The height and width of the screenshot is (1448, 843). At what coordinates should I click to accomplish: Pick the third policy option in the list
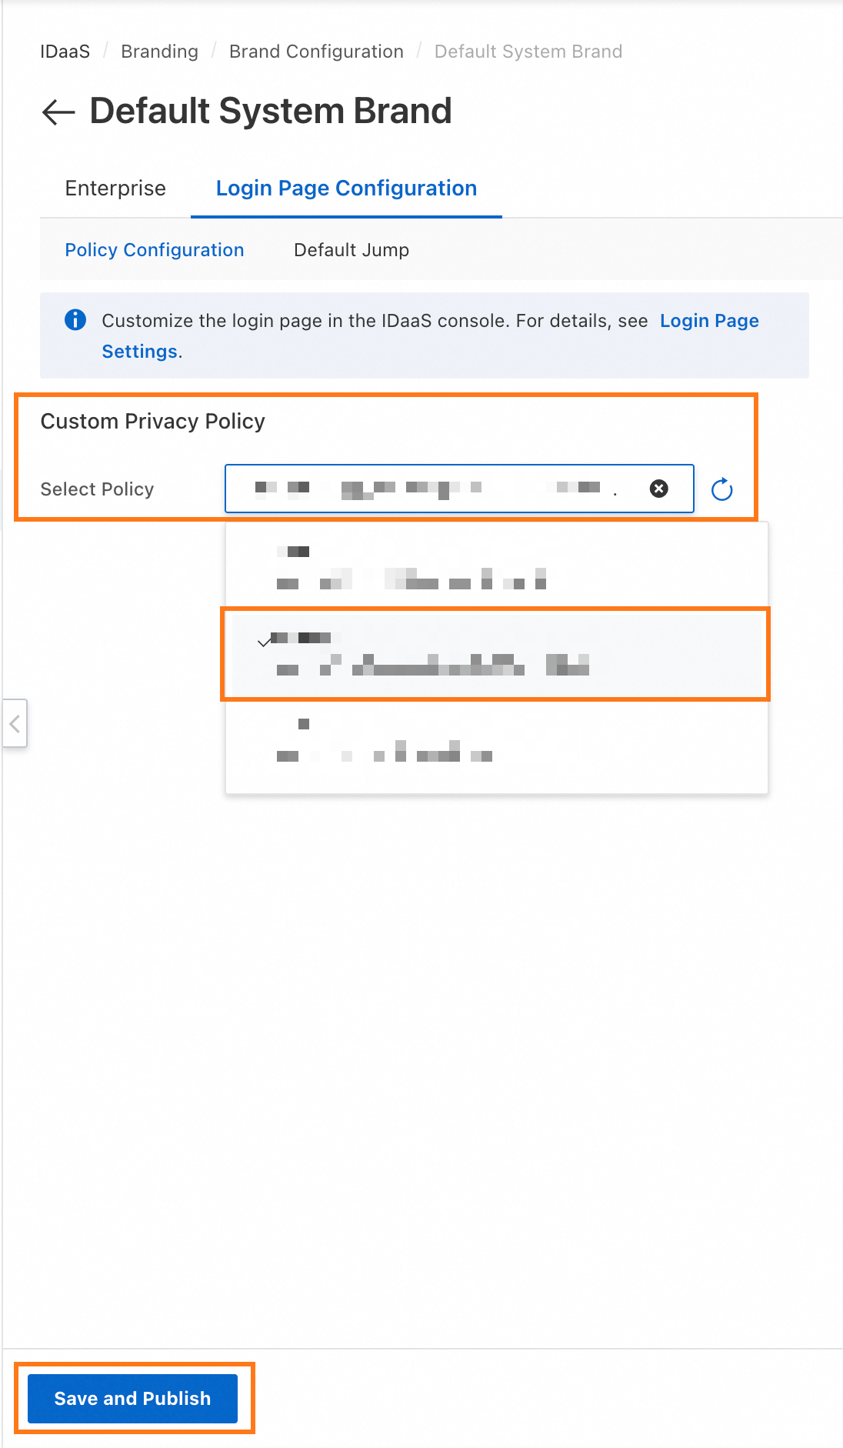(496, 740)
